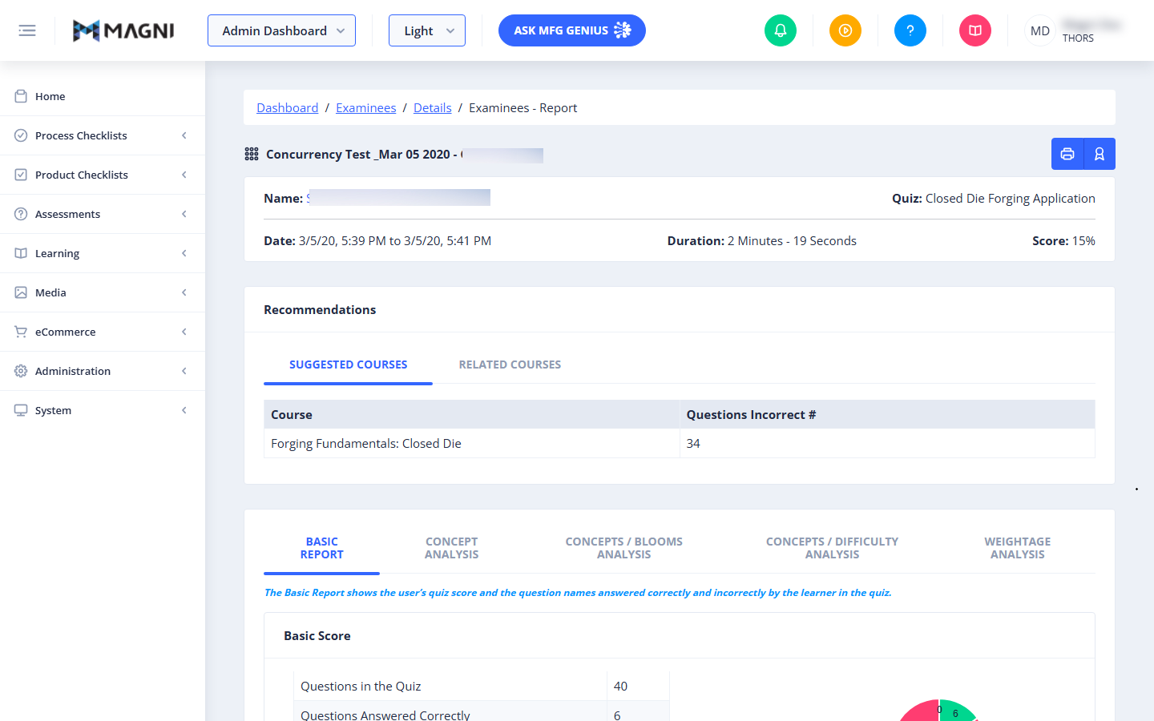Open the blue help question icon

coord(910,30)
